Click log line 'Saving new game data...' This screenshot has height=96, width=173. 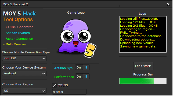pos(139,46)
